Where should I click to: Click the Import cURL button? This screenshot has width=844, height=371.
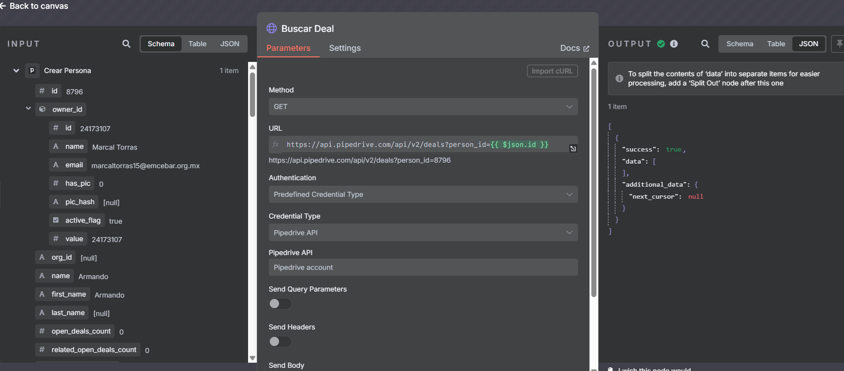552,71
